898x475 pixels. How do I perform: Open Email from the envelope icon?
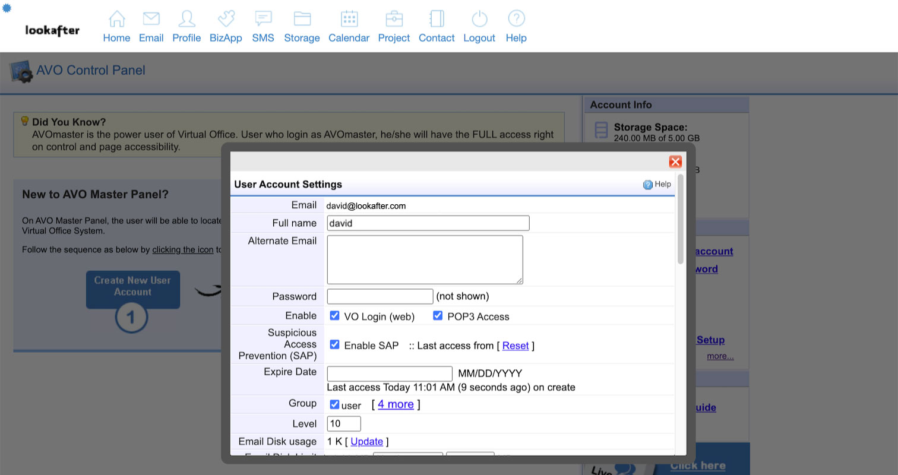[151, 19]
